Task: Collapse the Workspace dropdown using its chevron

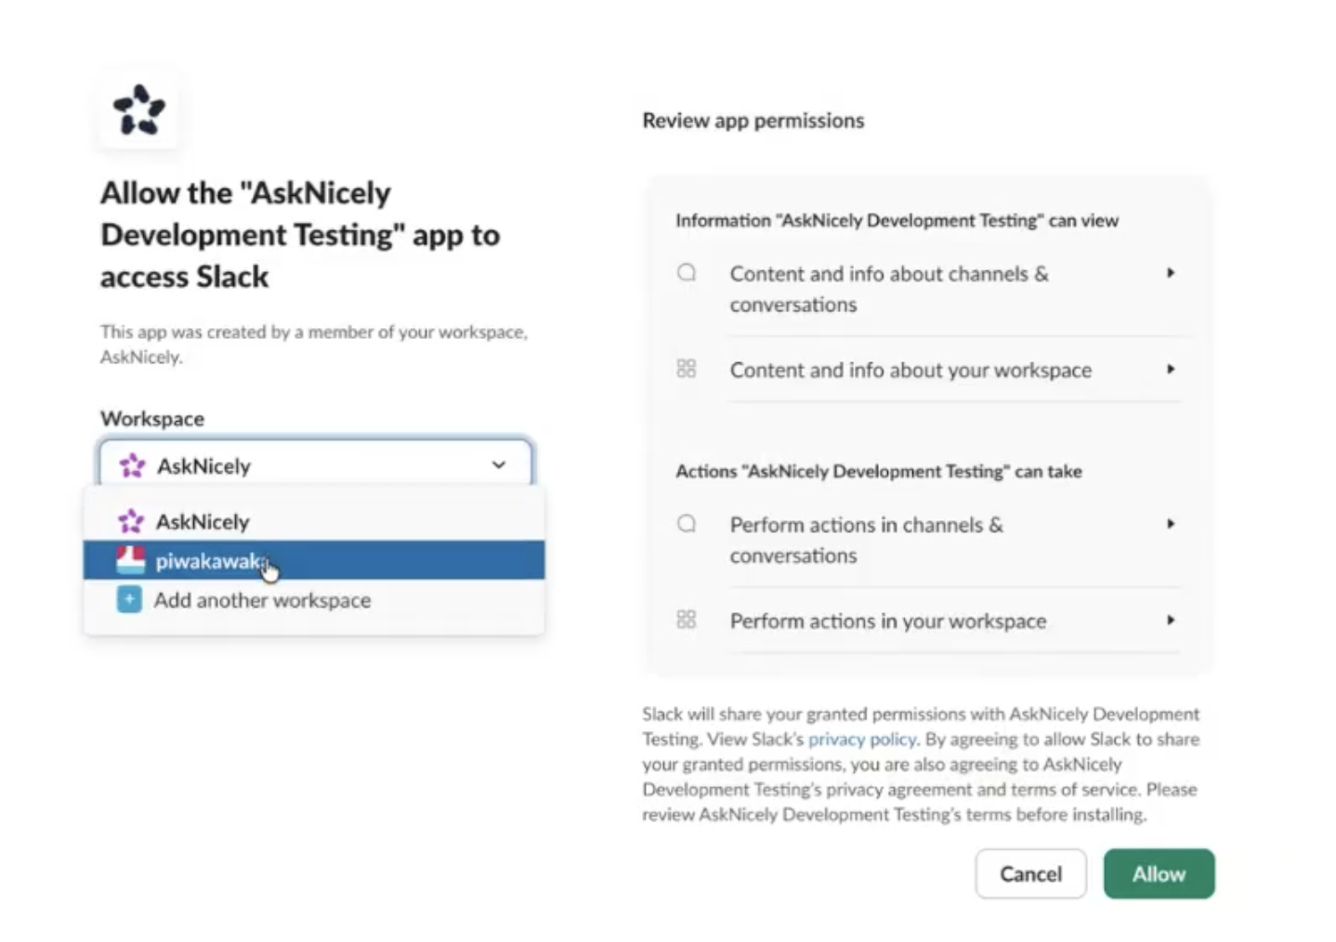Action: [x=499, y=464]
